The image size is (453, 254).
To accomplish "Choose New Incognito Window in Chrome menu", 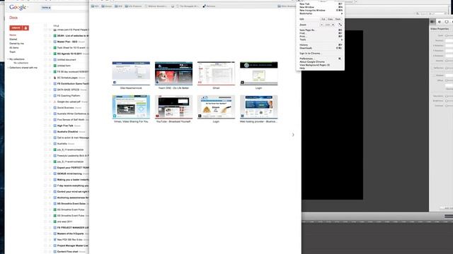I will point(320,11).
